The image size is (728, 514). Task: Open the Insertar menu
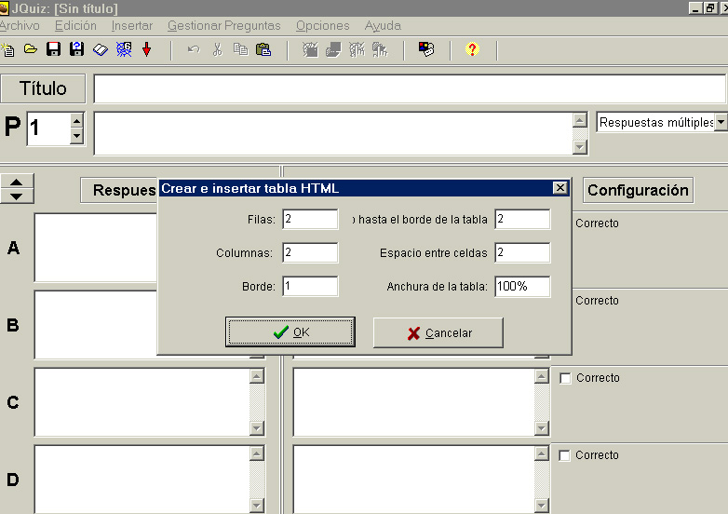131,26
